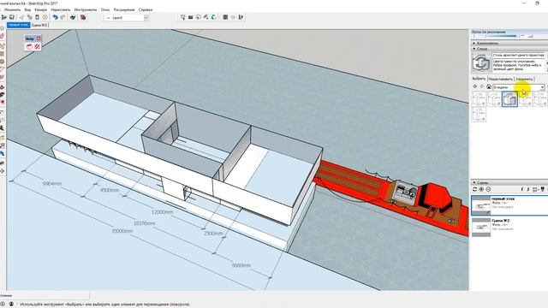Click the Update scene refresh icon
Viewport: 548px width, 308px height.
(x=474, y=189)
